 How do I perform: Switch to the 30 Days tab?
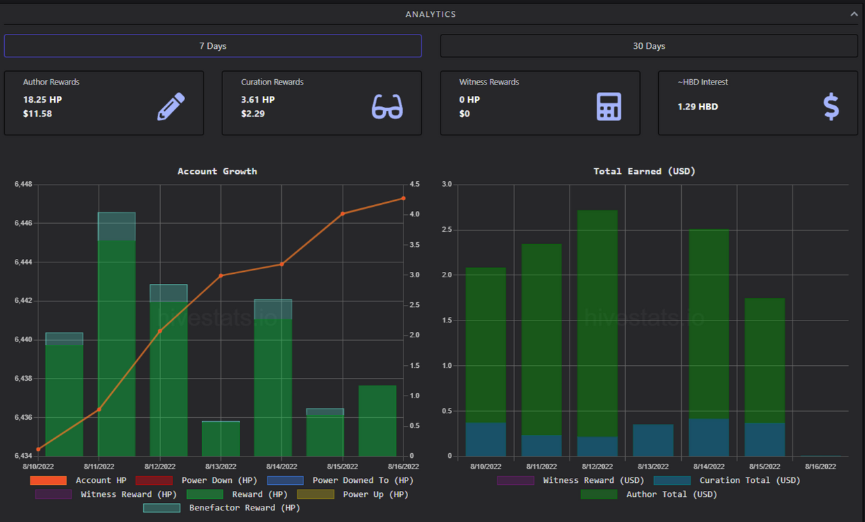649,46
